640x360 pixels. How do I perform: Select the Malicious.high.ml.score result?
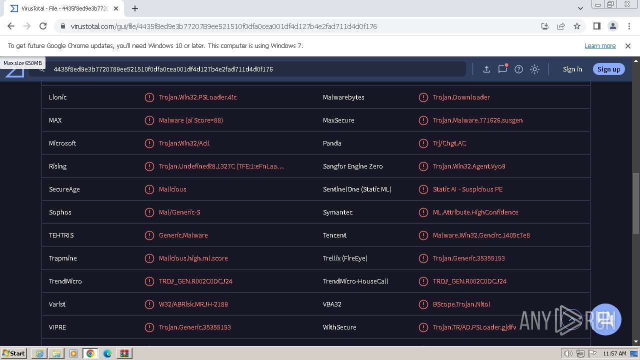193,258
